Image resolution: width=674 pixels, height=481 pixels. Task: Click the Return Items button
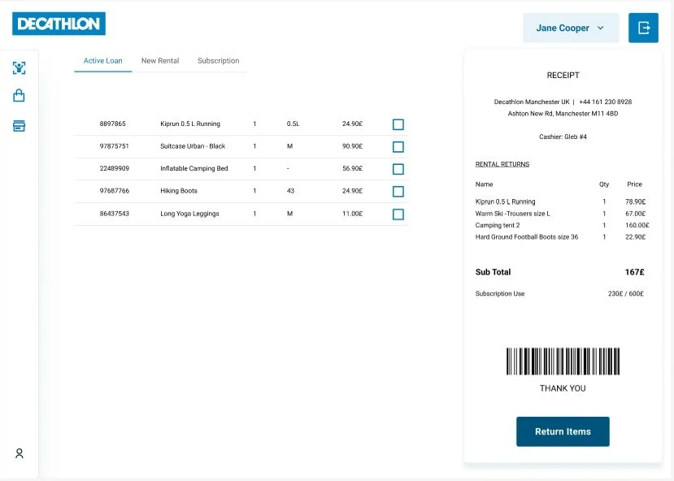pos(563,431)
